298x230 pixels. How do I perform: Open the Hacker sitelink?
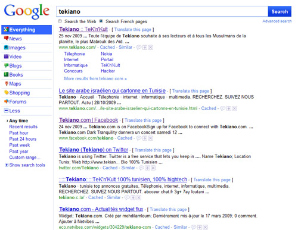coord(108,71)
